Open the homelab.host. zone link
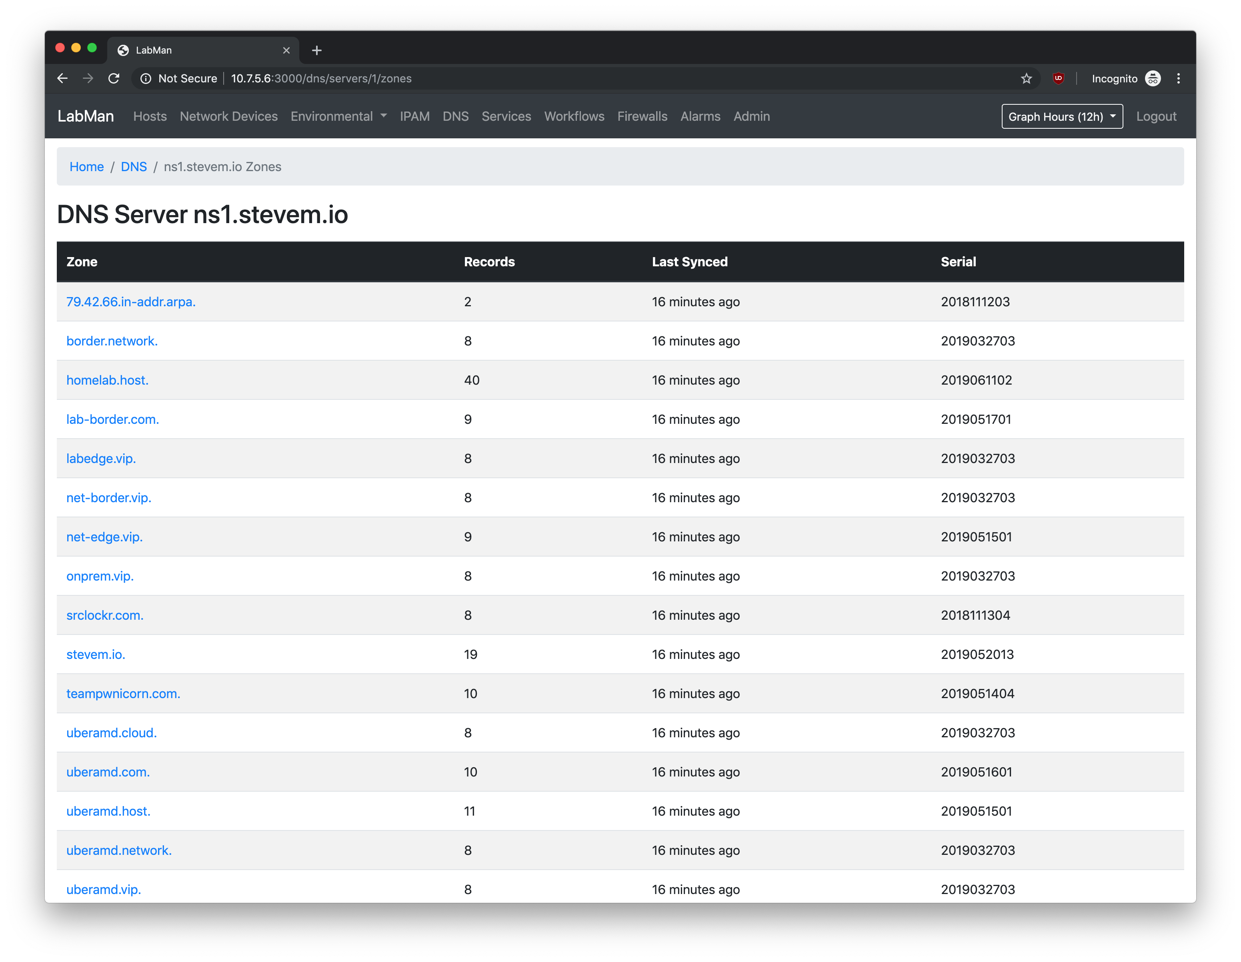This screenshot has height=962, width=1241. point(107,380)
